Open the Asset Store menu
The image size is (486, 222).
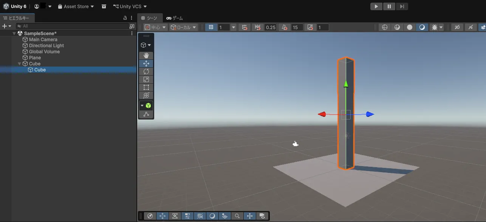point(76,6)
